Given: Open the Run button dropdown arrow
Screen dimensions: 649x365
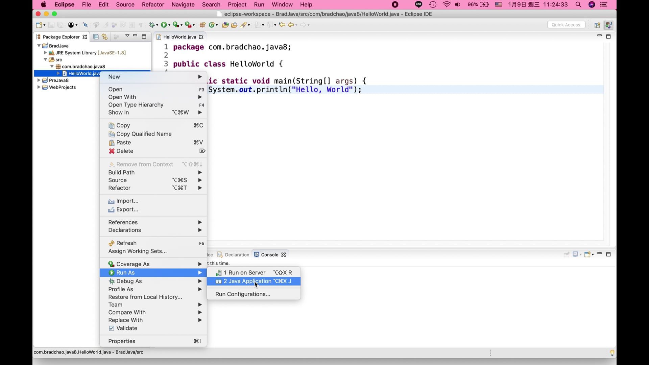Looking at the screenshot, I should tap(169, 25).
